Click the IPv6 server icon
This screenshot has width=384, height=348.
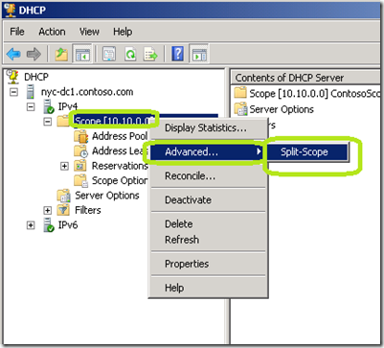tap(49, 225)
